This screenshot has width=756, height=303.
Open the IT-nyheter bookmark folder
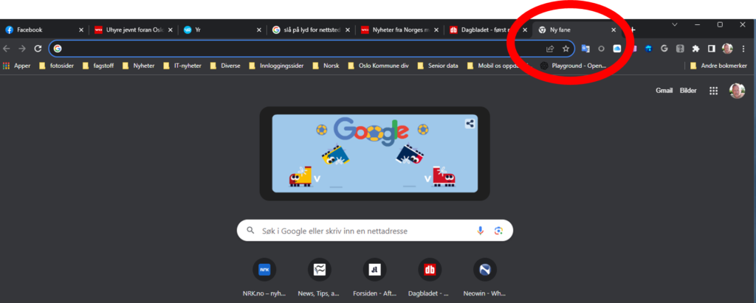[182, 66]
